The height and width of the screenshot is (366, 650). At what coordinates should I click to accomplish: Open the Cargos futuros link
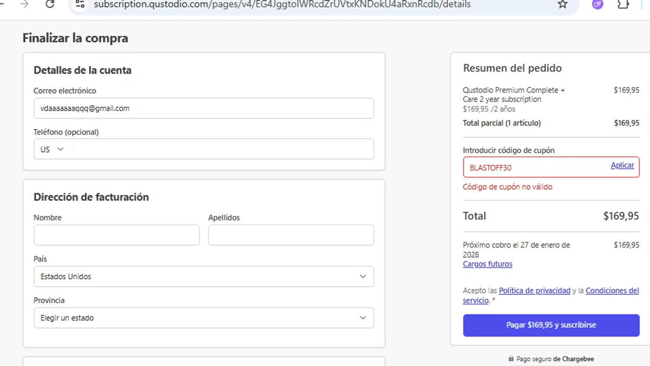(x=487, y=264)
